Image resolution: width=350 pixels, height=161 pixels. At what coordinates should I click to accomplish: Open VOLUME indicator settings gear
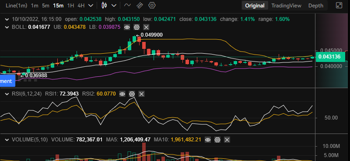tap(217, 140)
